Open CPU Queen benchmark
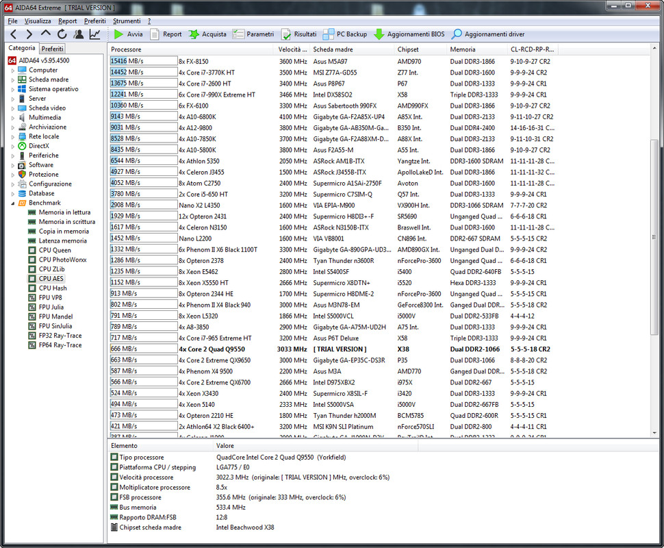Viewport: 664px width, 548px height. (55, 250)
